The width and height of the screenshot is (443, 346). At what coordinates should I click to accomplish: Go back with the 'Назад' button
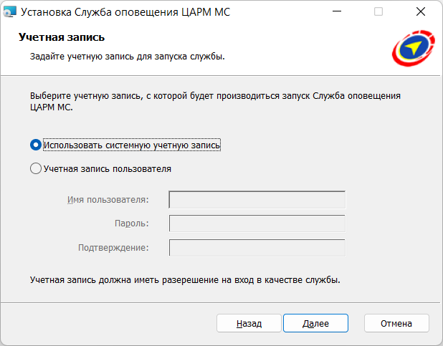click(x=249, y=323)
